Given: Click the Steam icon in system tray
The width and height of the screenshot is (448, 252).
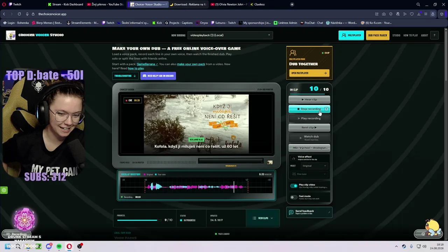Looking at the screenshot, I should click(x=404, y=246).
